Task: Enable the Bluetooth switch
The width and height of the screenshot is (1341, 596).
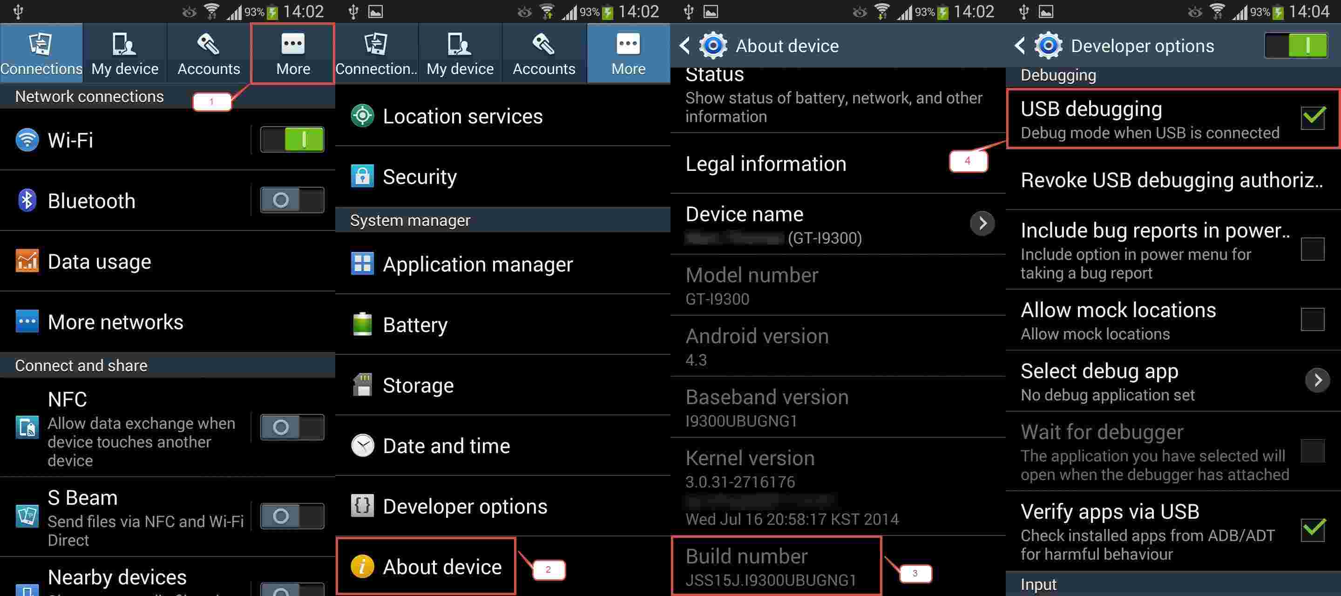Action: tap(292, 200)
